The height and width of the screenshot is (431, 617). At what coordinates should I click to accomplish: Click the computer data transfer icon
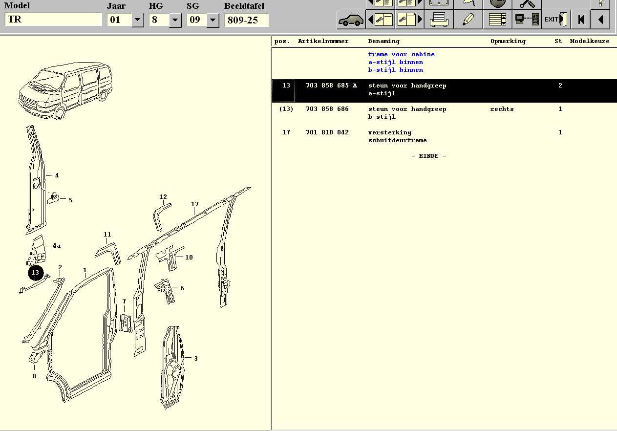pos(527,20)
